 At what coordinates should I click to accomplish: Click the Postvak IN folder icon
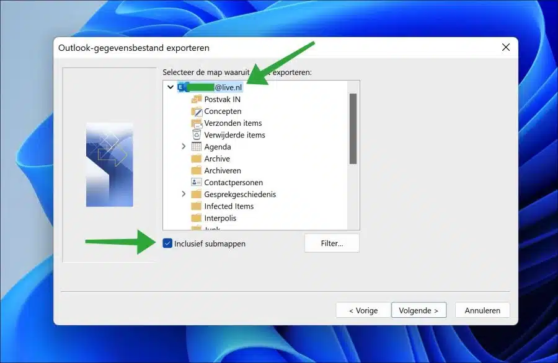click(x=197, y=99)
